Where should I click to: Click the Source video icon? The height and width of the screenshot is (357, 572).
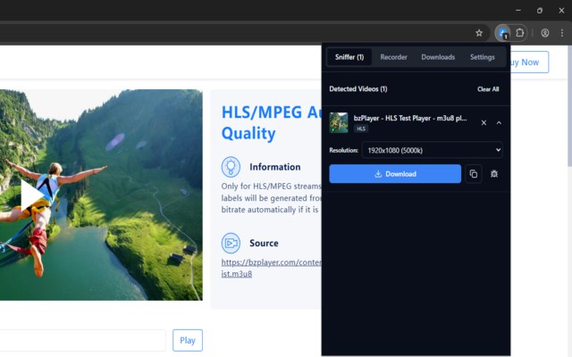[231, 243]
